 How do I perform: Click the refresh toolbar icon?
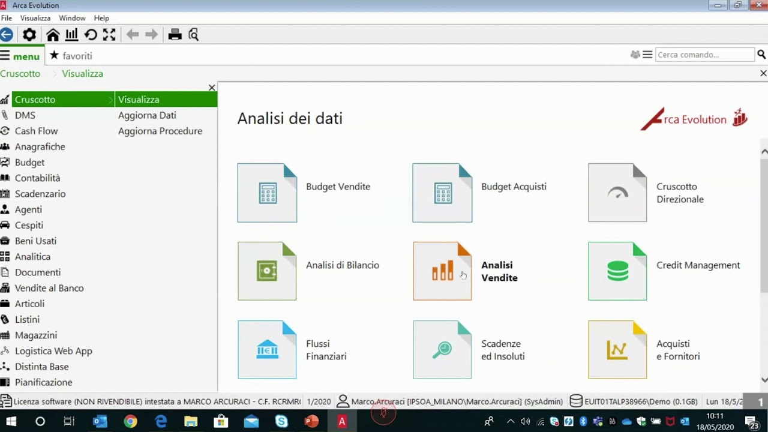(91, 35)
